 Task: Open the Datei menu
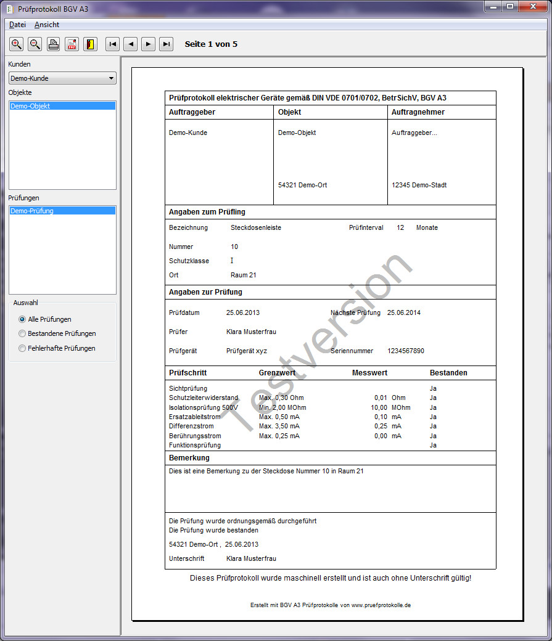[18, 25]
